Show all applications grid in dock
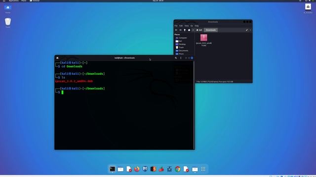Image resolution: width=316 pixels, height=177 pixels. (203, 169)
